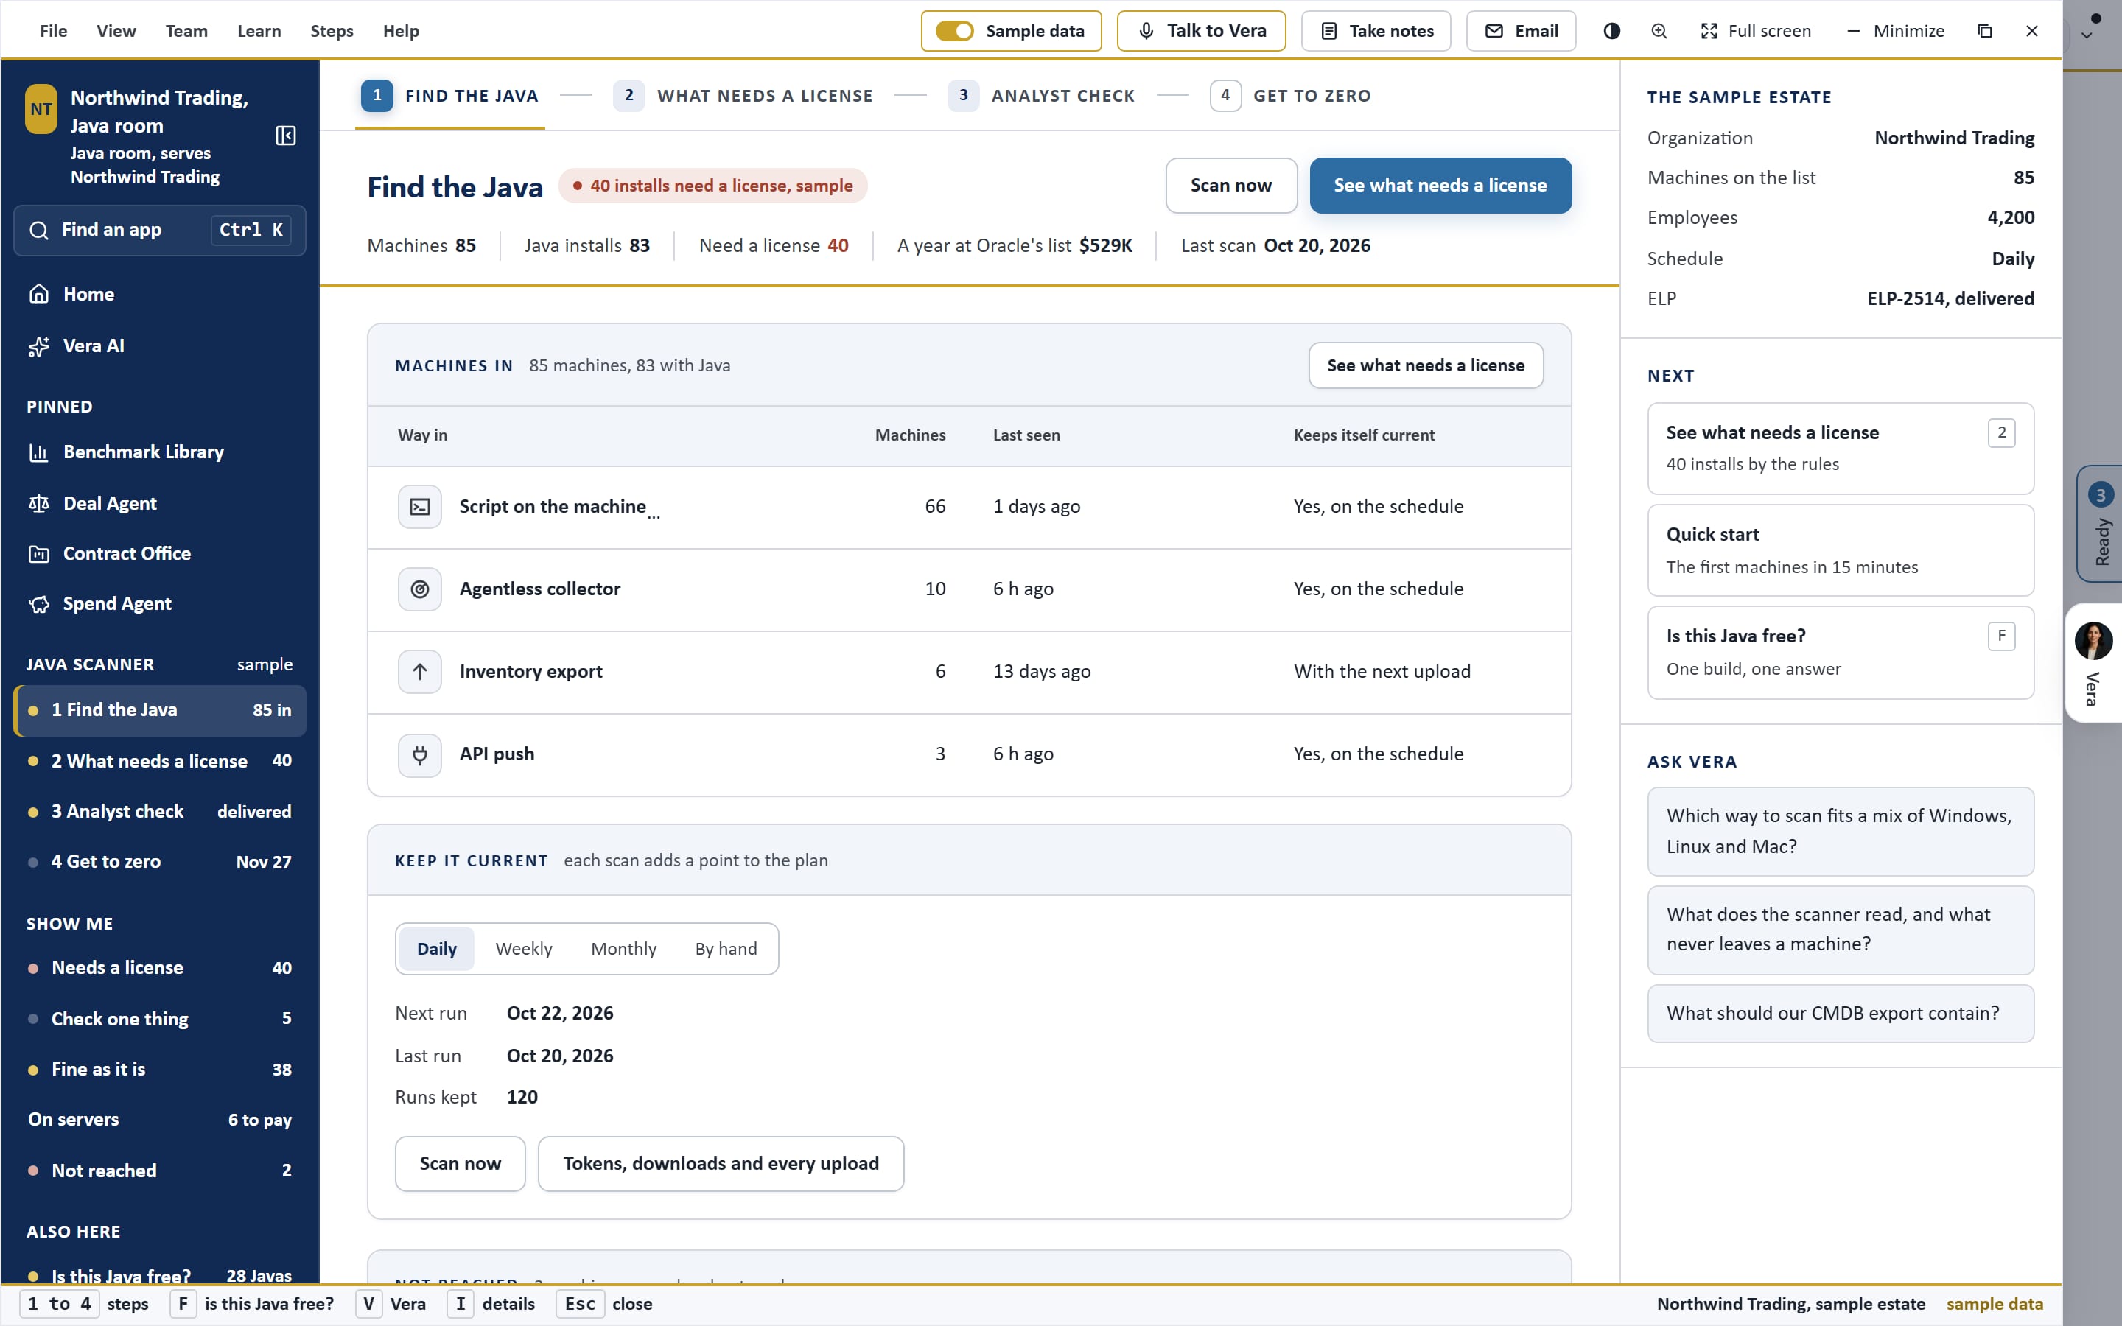Click Talk to Vera button

pos(1201,31)
